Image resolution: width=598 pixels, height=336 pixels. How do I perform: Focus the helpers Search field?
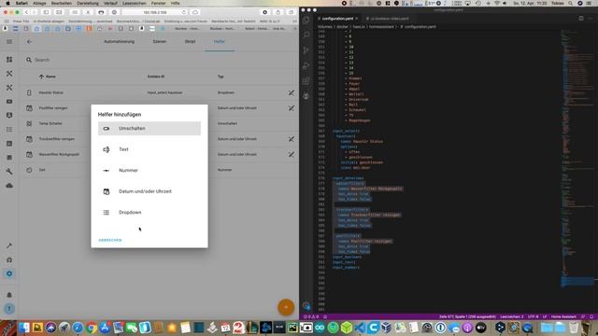tap(160, 60)
